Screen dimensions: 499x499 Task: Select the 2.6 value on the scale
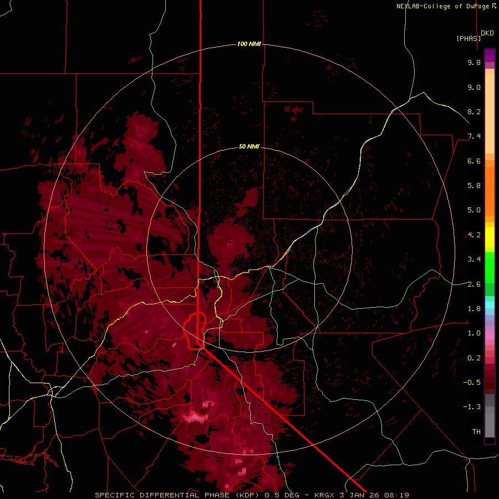click(x=474, y=284)
